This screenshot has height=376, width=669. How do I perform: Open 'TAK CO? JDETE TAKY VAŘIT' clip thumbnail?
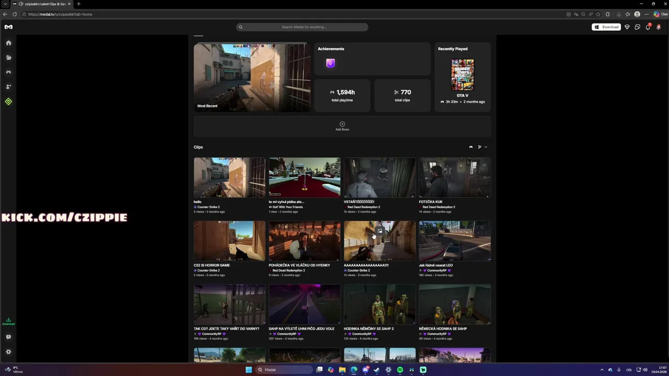[229, 304]
